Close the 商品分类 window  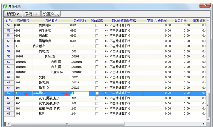point(205,5)
